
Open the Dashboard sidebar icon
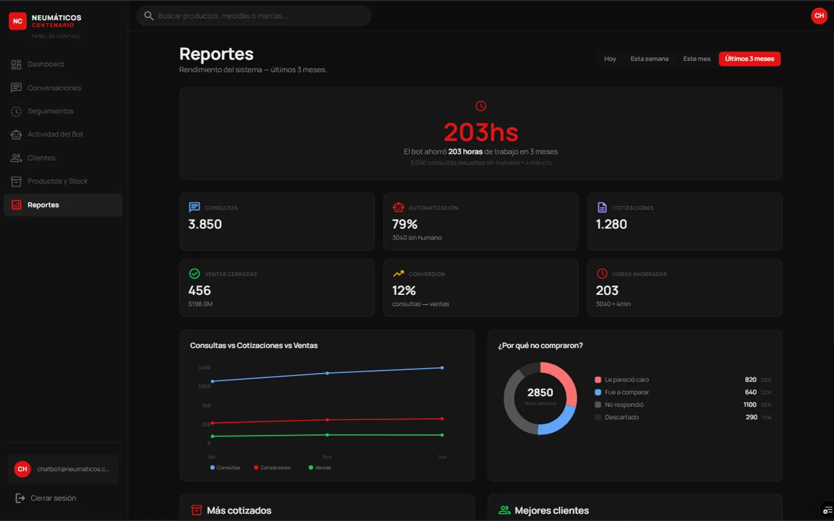(16, 65)
